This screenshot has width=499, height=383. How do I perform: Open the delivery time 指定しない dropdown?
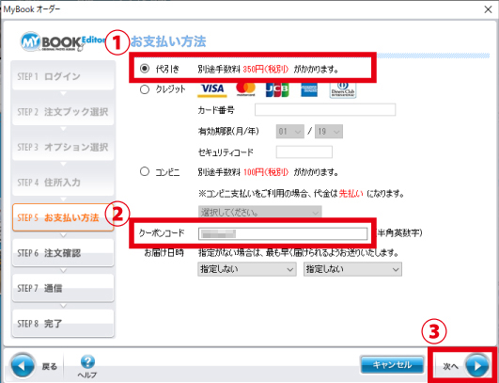352,269
